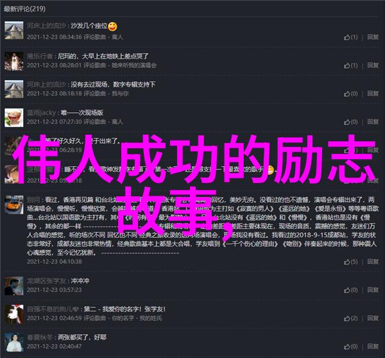Screen dimensions: 385x358
Task: Like the 冲冲冲 comment
Action: click(350, 290)
